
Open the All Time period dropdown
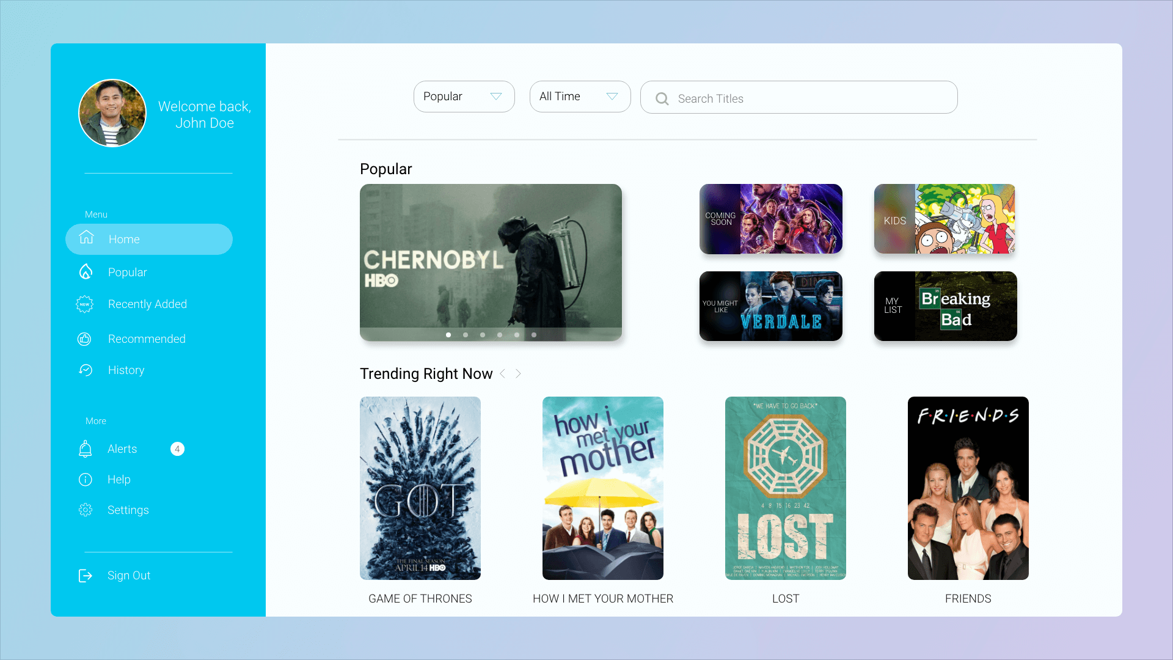point(580,97)
